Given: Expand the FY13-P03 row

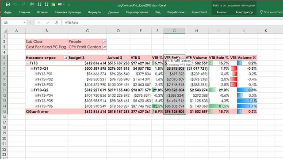Looking at the screenshot, I should (x=36, y=85).
